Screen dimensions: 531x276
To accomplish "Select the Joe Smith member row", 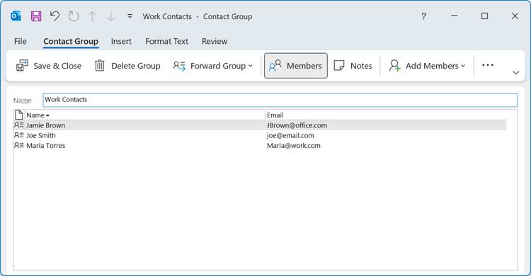I will click(x=260, y=135).
